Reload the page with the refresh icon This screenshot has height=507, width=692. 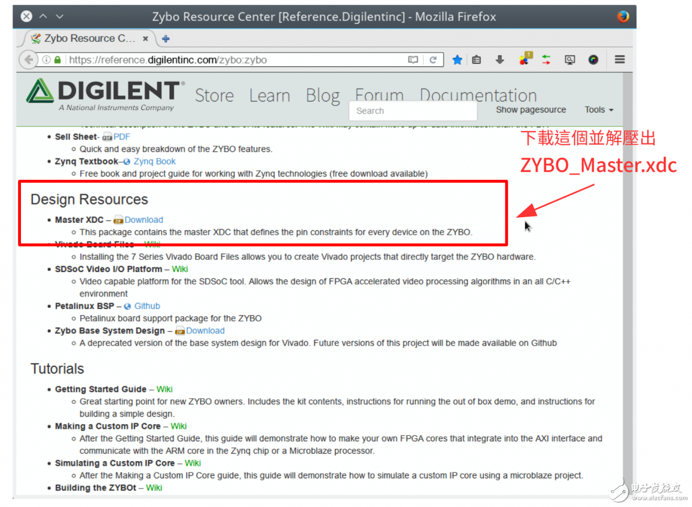[433, 60]
